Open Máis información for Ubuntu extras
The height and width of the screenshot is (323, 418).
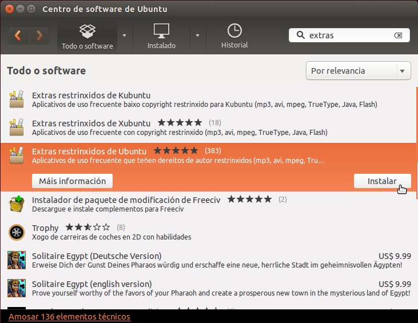click(x=72, y=181)
